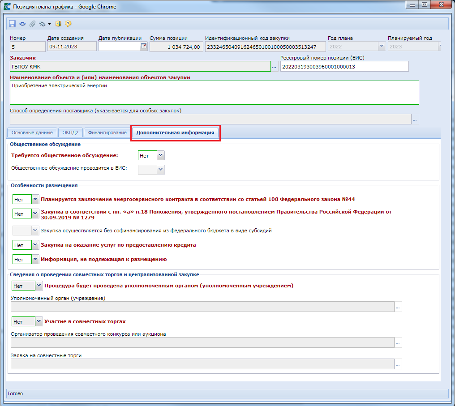Screen dimensions: 455x406
Task: Open the help question mark icon
Action: tap(68, 24)
